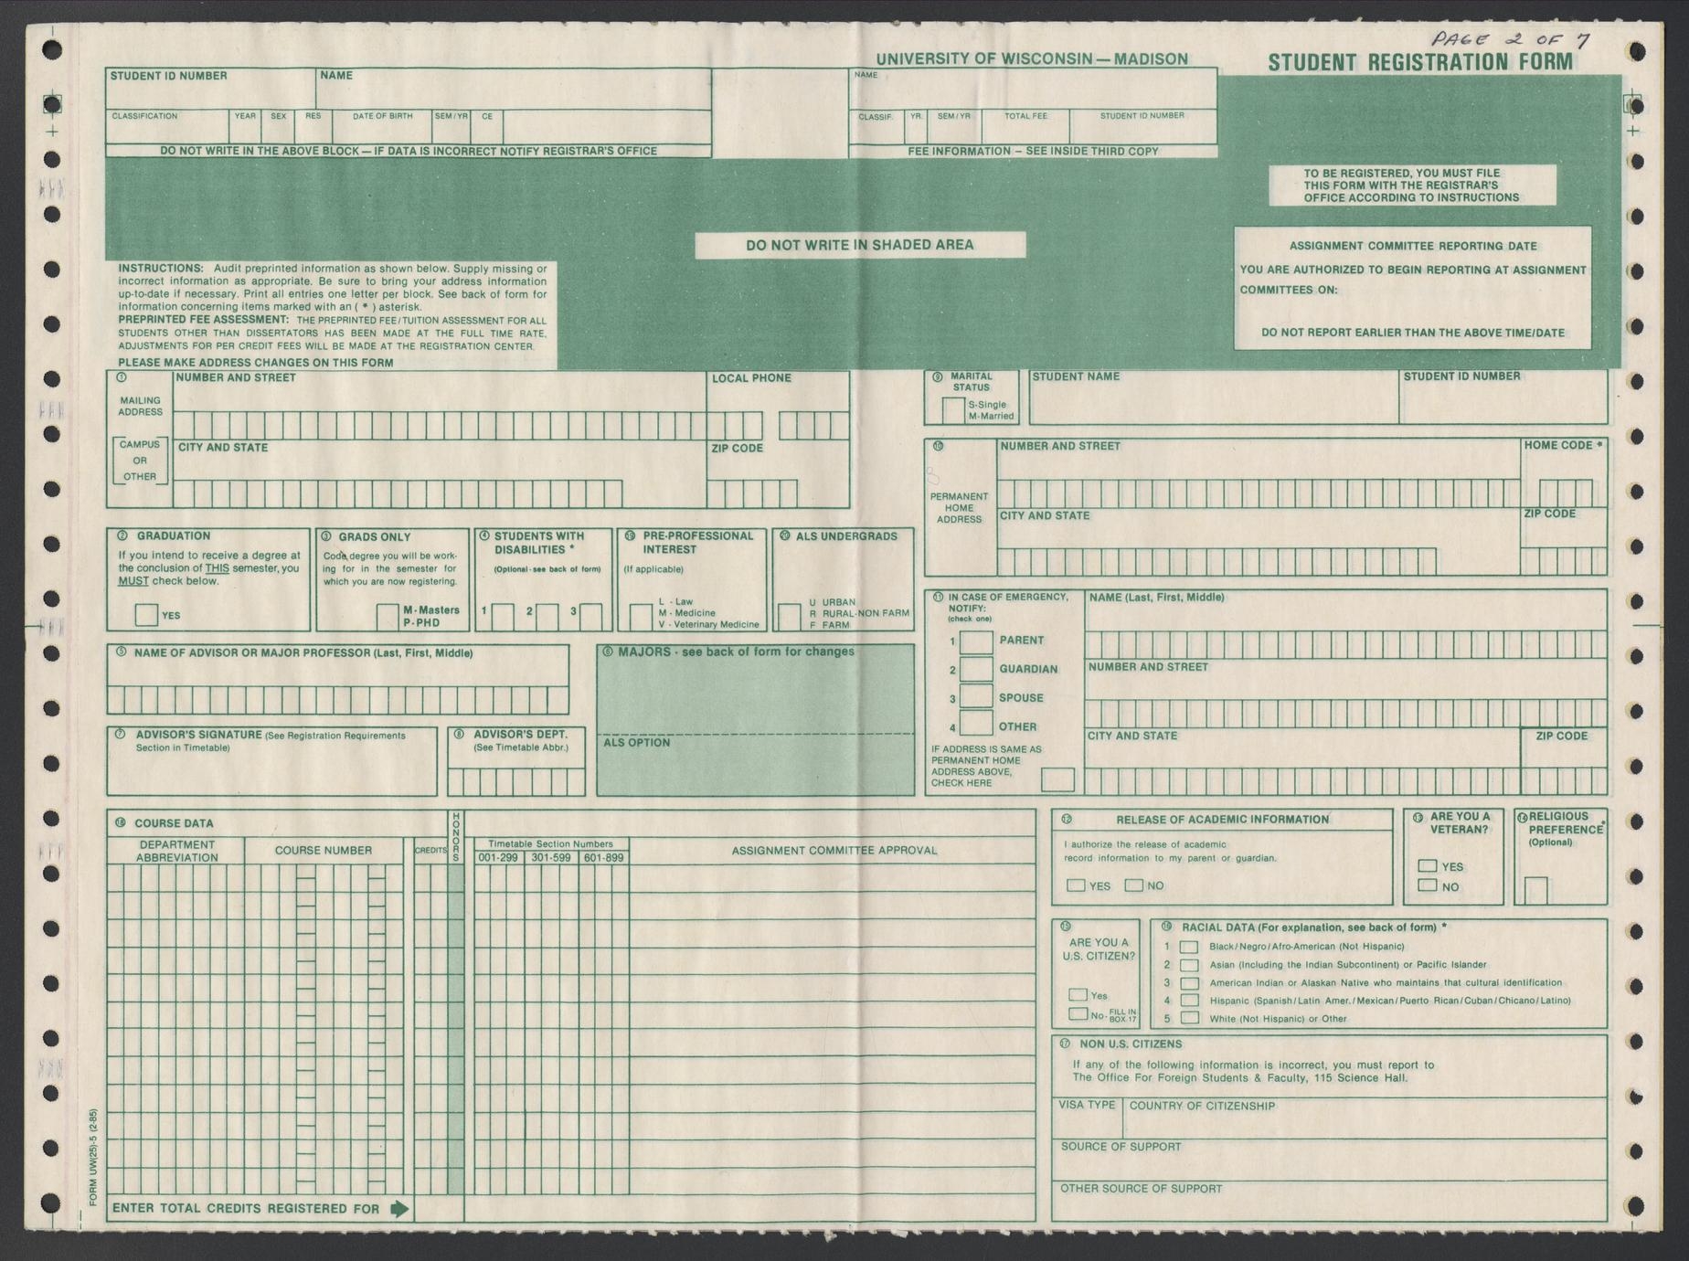The width and height of the screenshot is (1689, 1261).
Task: Click the Visa Type field
Action: click(1088, 1118)
